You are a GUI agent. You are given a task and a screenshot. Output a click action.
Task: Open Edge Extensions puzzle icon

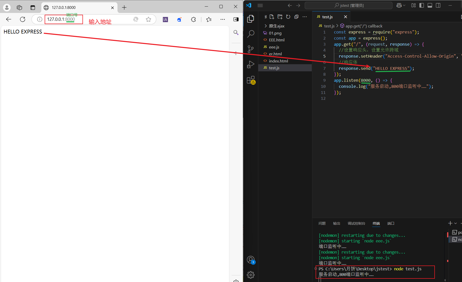(x=193, y=19)
